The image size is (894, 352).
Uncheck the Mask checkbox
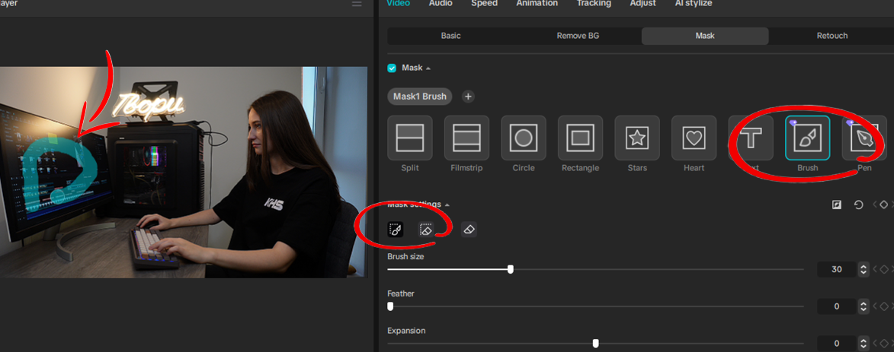coord(392,68)
